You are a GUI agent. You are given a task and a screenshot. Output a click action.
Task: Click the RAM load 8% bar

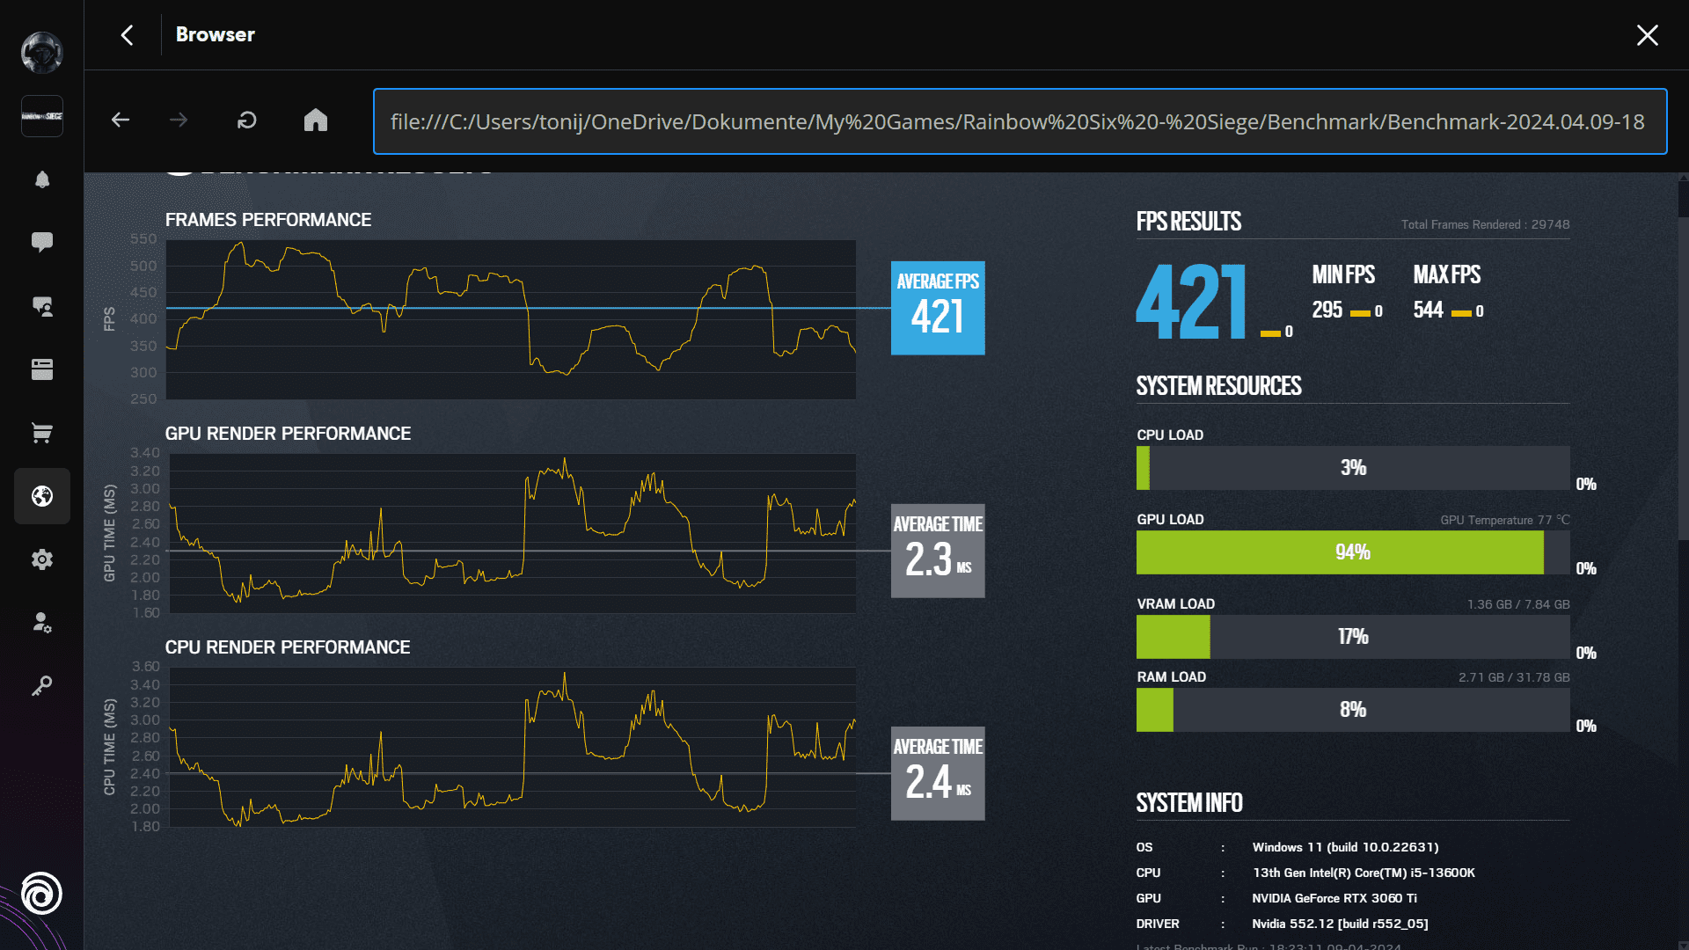point(1353,710)
